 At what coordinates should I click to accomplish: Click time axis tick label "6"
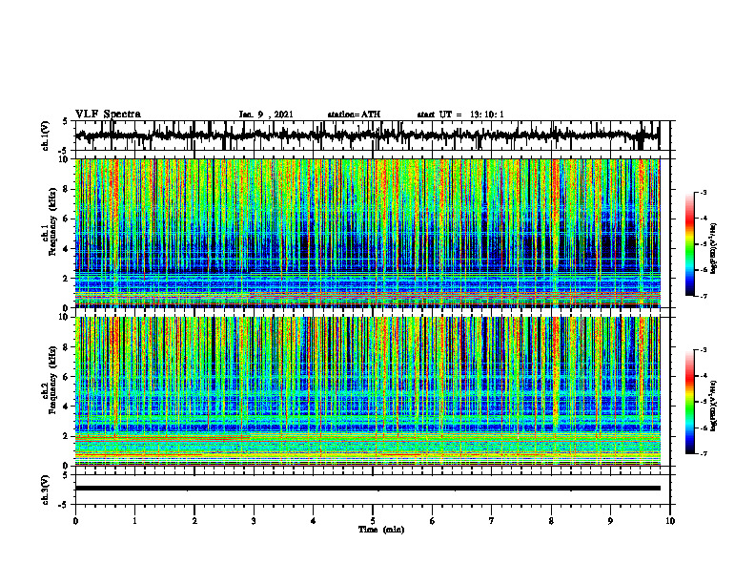tap(433, 521)
